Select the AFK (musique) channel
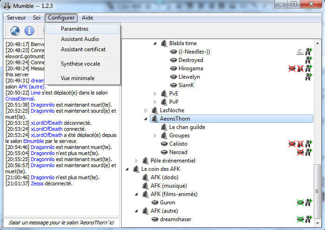The height and width of the screenshot is (230, 325). click(x=168, y=186)
